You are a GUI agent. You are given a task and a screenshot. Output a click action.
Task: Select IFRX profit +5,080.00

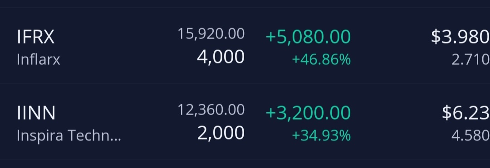pos(308,37)
